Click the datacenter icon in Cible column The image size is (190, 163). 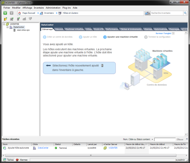pyautogui.click(x=34, y=148)
